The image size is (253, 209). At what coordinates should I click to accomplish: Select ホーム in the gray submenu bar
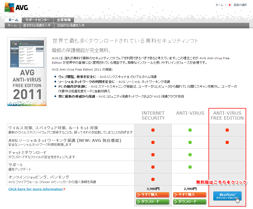point(12,25)
